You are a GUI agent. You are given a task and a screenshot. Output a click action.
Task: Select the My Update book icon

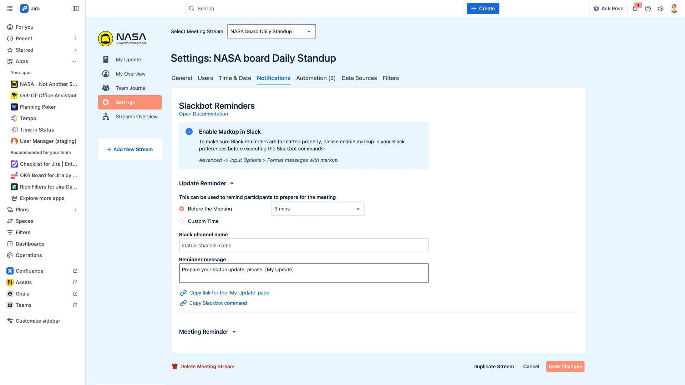click(106, 60)
